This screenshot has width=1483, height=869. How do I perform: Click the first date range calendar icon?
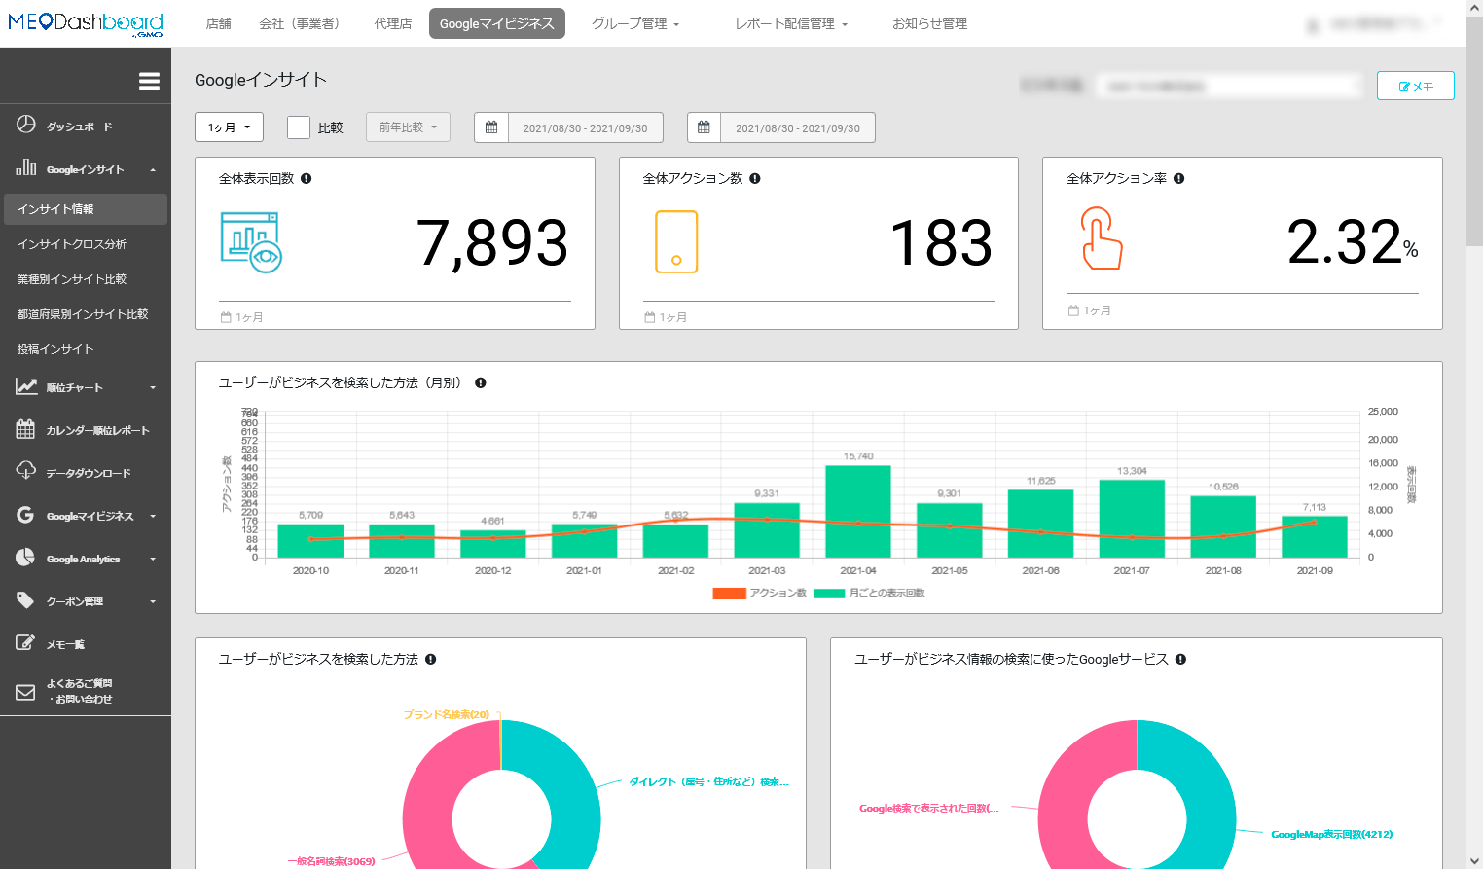[491, 127]
